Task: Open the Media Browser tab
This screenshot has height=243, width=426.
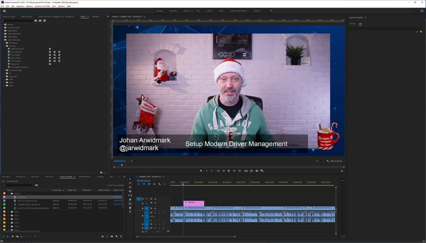Action: click(x=84, y=176)
